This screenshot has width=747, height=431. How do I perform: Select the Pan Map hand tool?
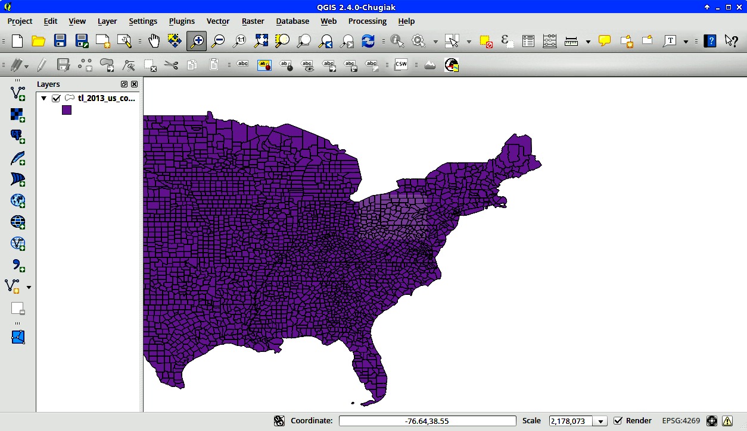click(154, 41)
